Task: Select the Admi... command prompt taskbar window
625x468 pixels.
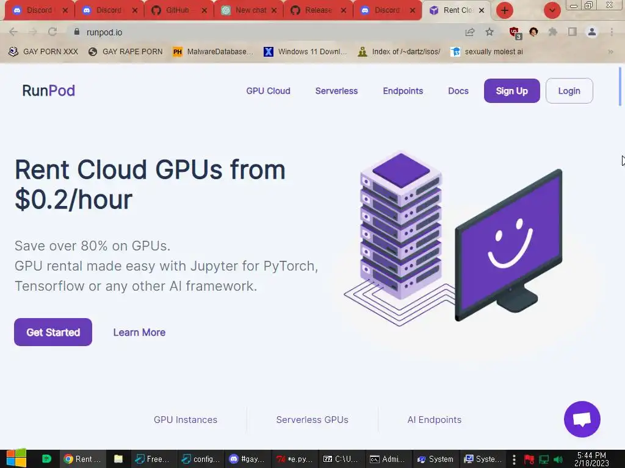Action: point(388,459)
